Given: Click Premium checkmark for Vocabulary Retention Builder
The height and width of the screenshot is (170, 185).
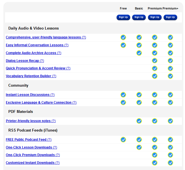Looking at the screenshot, I should coord(155,76).
